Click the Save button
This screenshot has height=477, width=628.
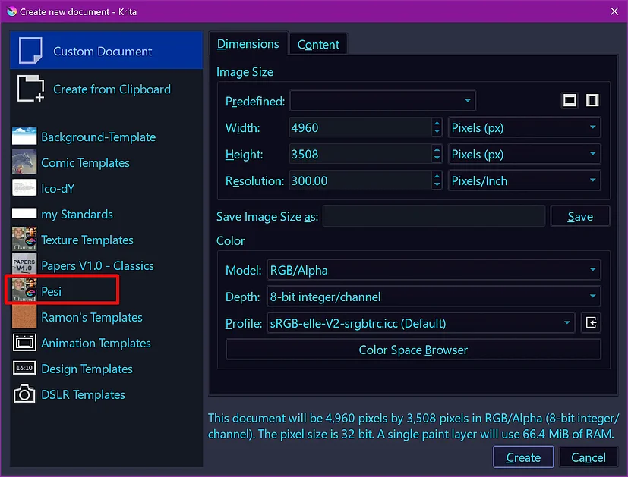(580, 216)
